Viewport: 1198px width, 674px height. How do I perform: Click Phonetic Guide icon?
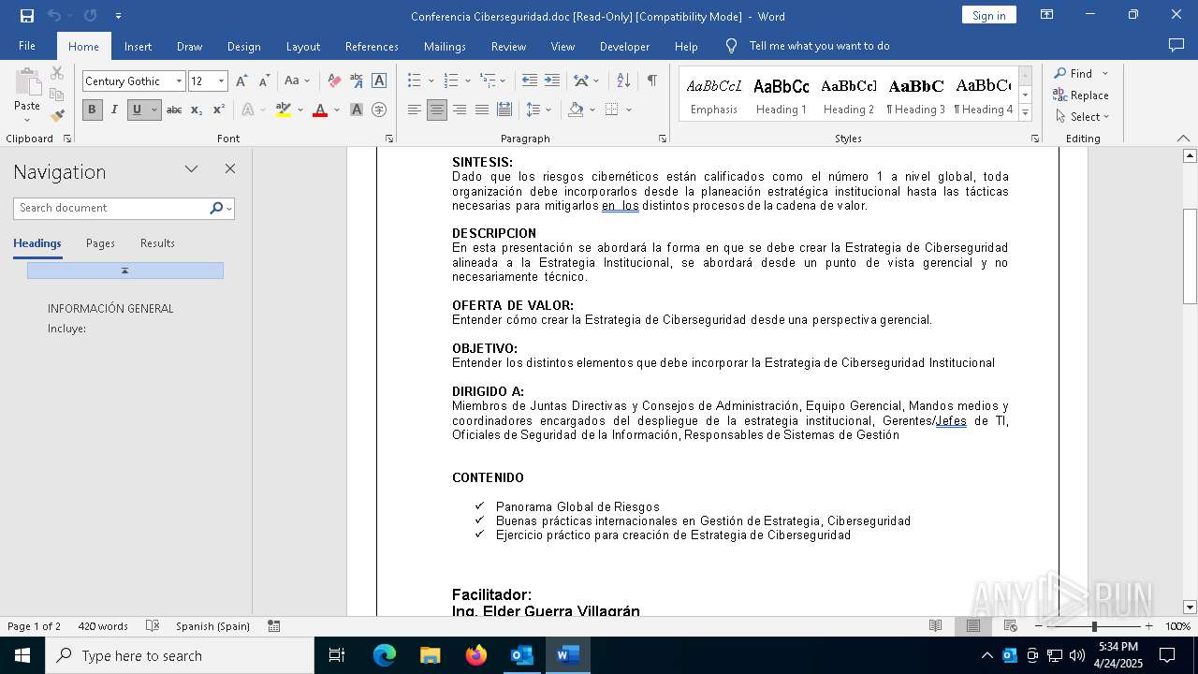tap(357, 81)
